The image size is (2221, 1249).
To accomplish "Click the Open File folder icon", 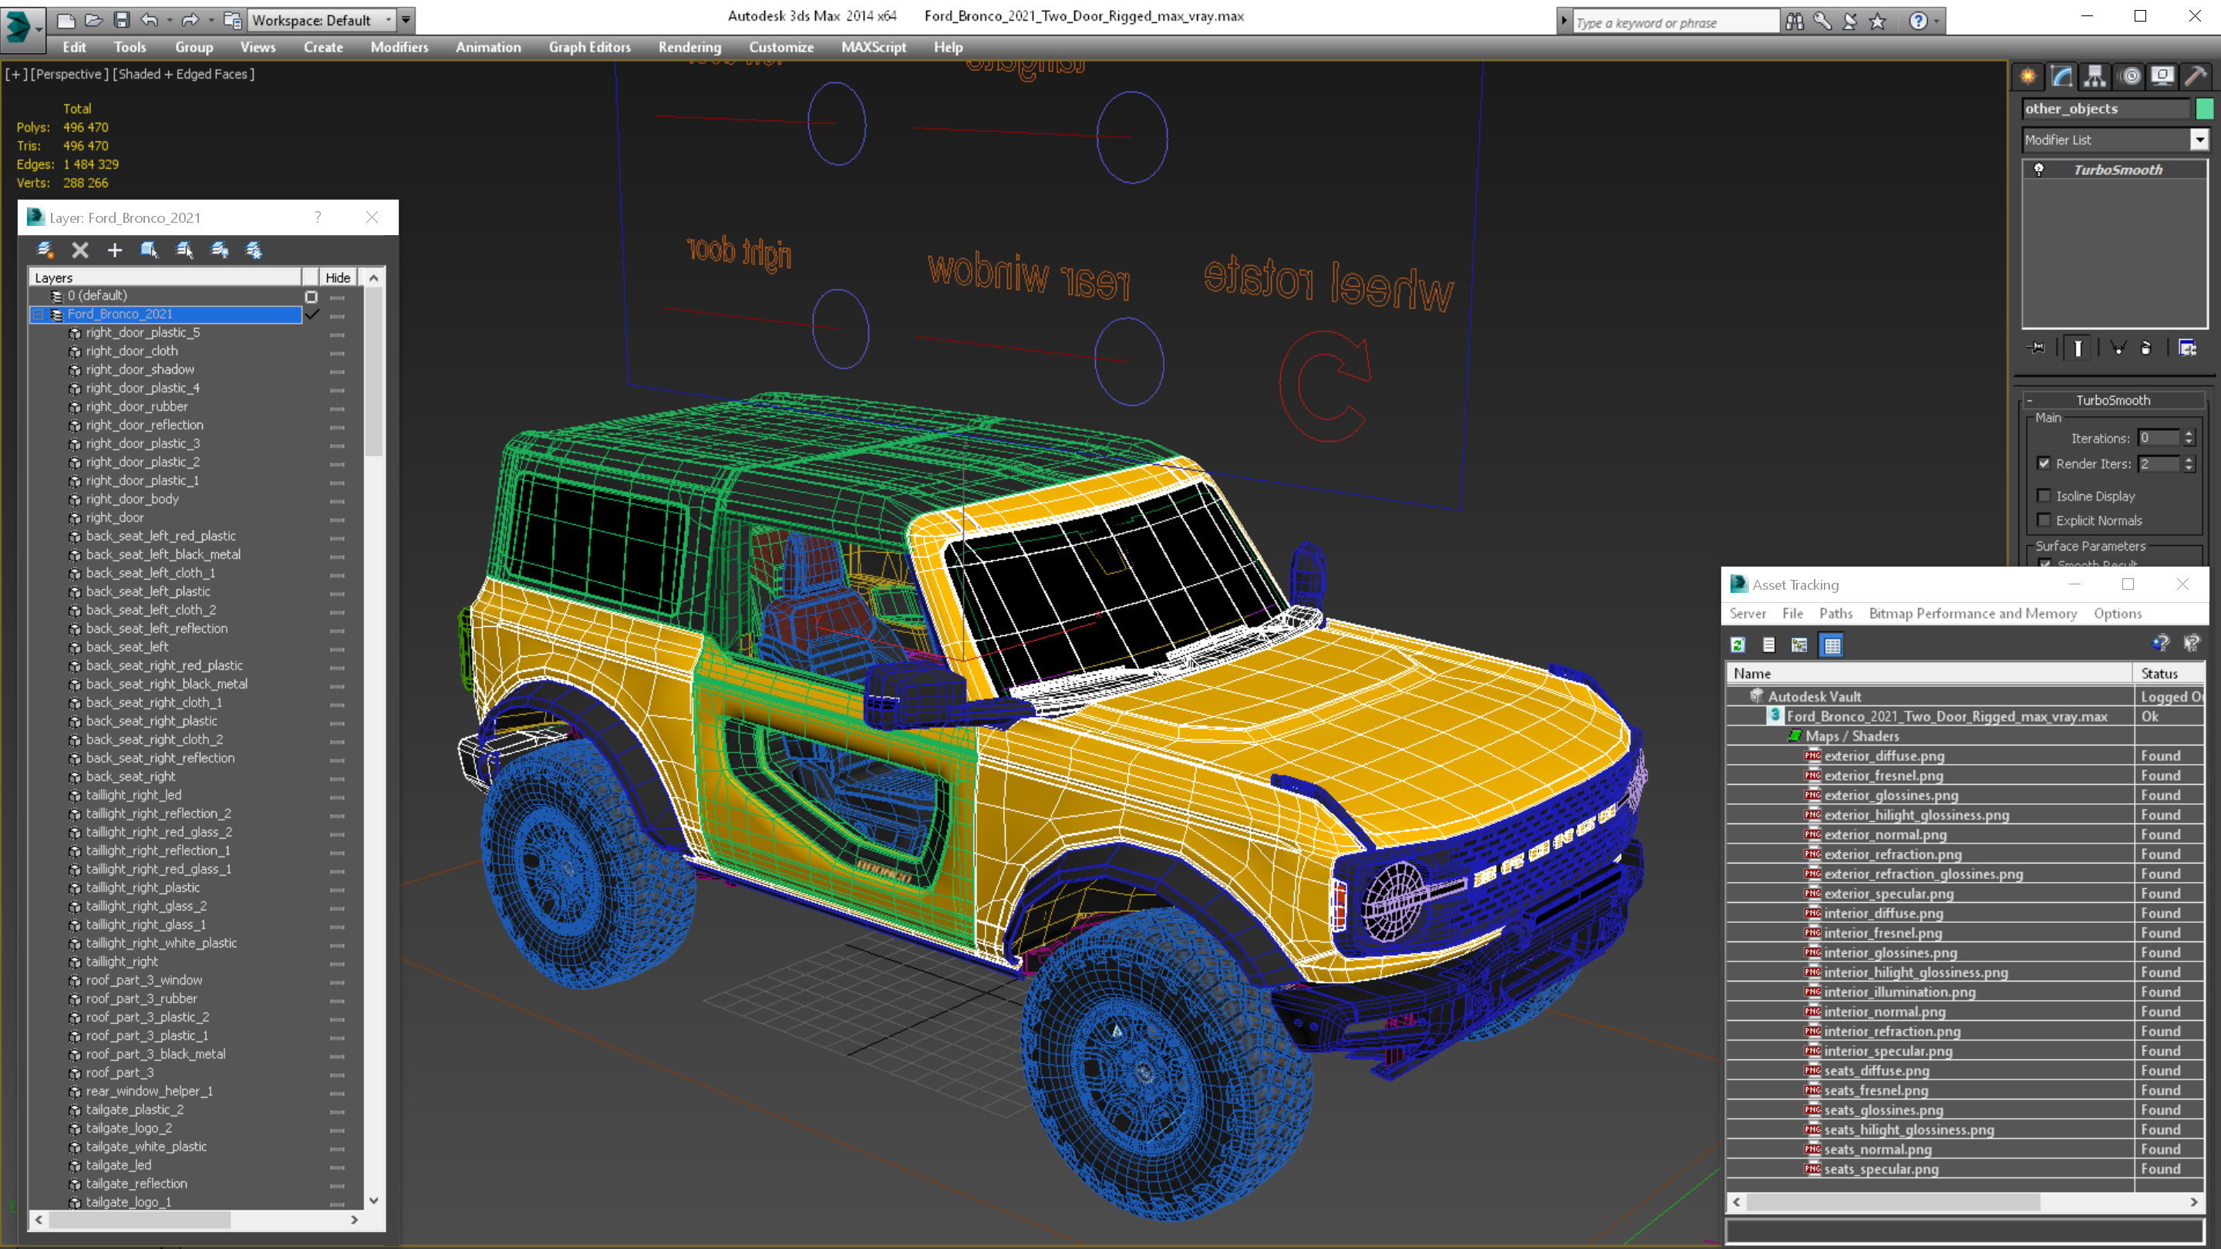I will 94,20.
